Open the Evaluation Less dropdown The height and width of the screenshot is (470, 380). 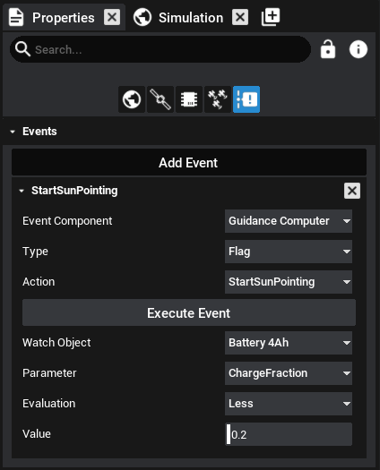point(289,404)
